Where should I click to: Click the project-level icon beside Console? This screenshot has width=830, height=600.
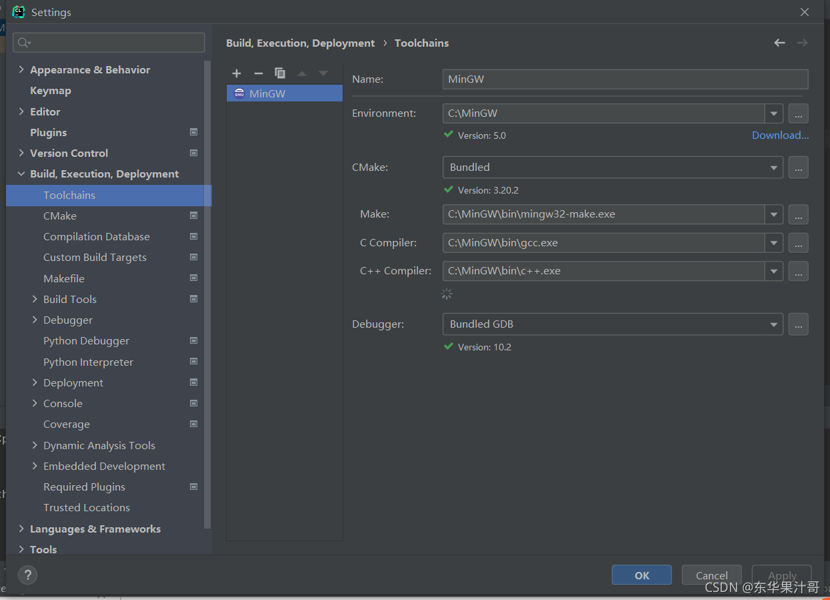click(193, 403)
